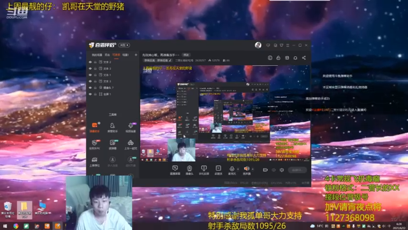Hide the 摄像头 7 camera source
This screenshot has width=408, height=230.
tap(91, 88)
